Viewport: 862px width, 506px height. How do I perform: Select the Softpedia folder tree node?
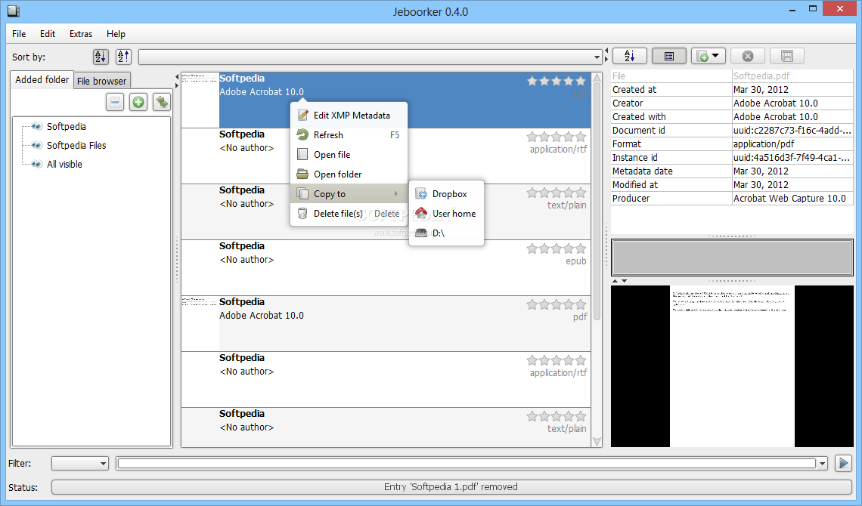coord(66,126)
